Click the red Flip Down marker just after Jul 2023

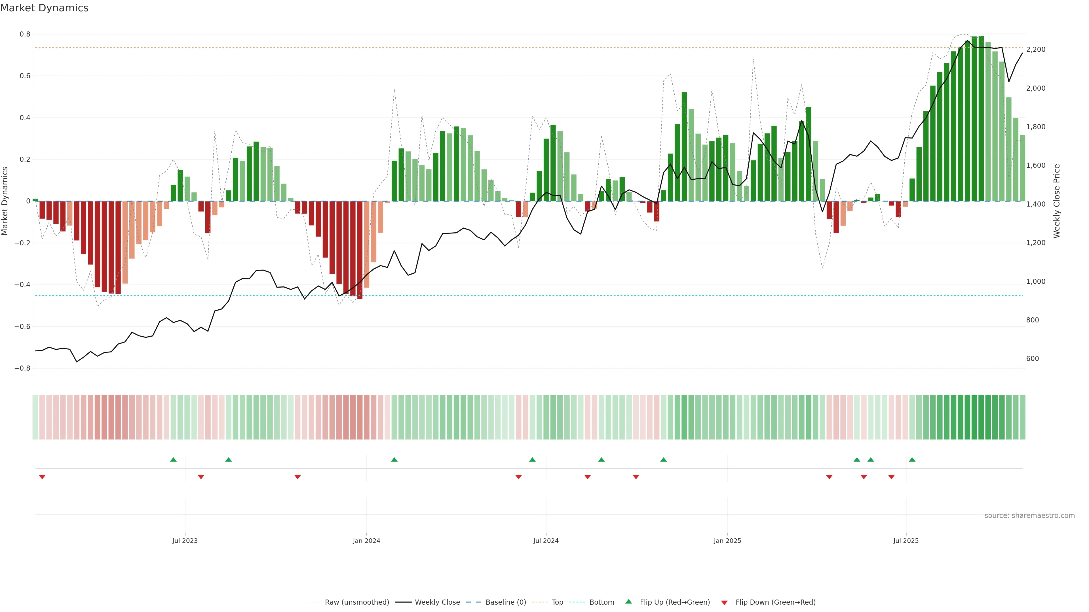tap(201, 477)
